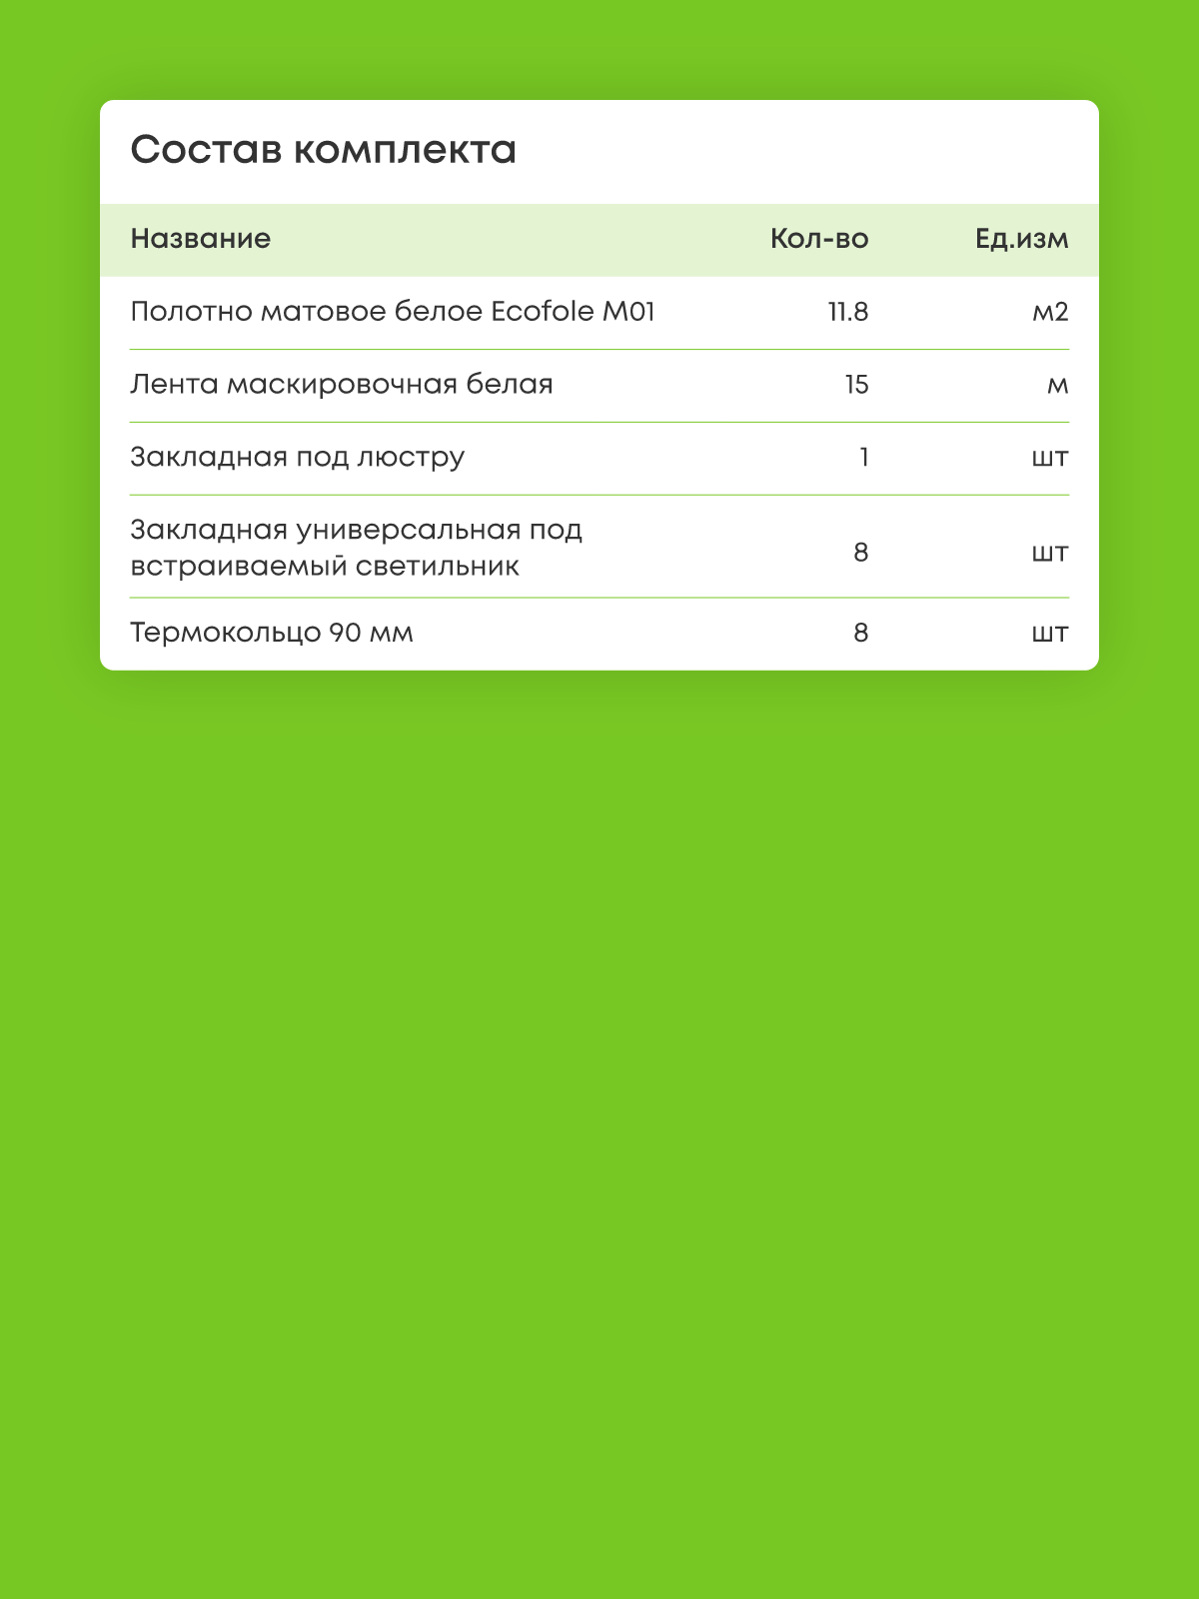The width and height of the screenshot is (1199, 1599).
Task: Click the "Состав комплекта" heading
Action: coord(323,150)
